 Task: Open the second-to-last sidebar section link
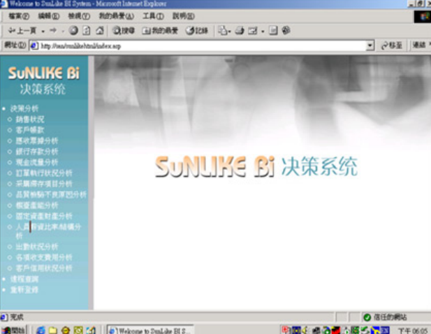24,279
